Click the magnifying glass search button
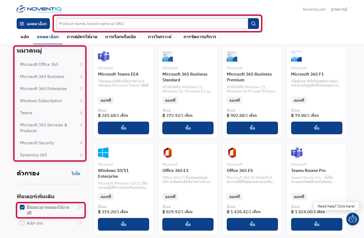 (253, 24)
